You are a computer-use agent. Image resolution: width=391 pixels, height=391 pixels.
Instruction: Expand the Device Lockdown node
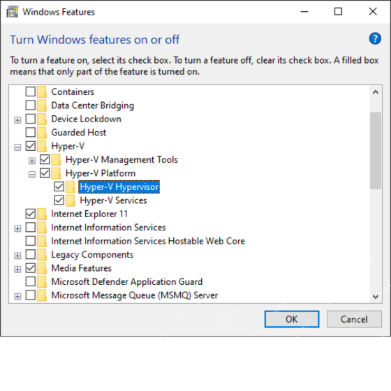click(x=17, y=120)
